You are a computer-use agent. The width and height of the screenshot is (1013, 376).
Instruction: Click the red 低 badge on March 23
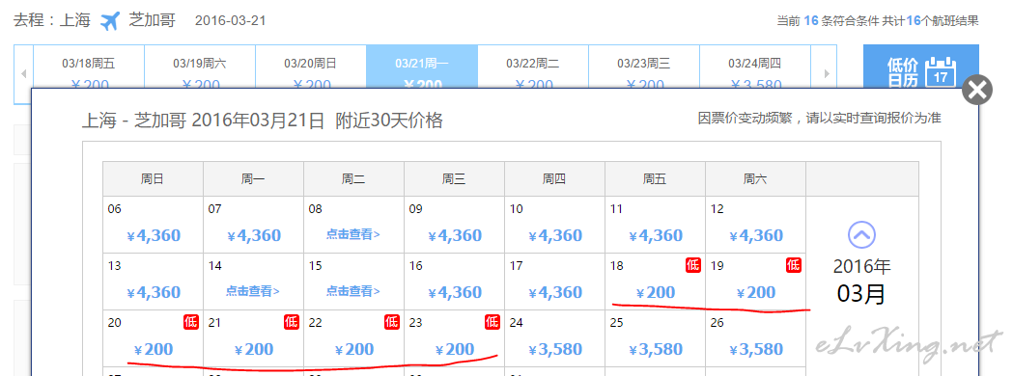coord(492,321)
